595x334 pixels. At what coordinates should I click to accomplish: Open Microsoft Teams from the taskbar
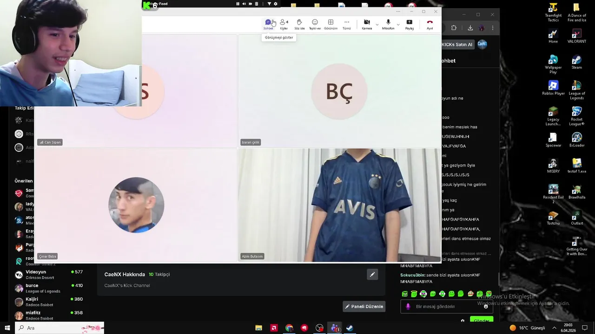click(335, 328)
